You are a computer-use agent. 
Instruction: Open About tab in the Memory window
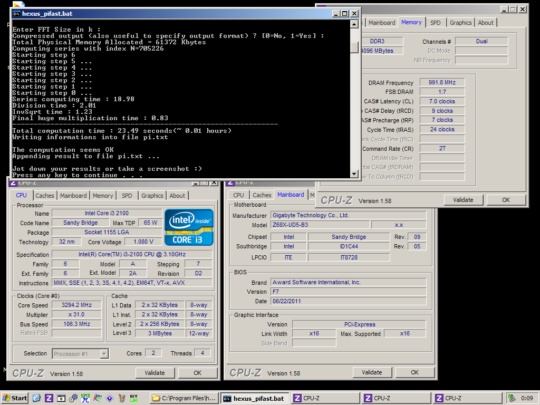(x=486, y=23)
